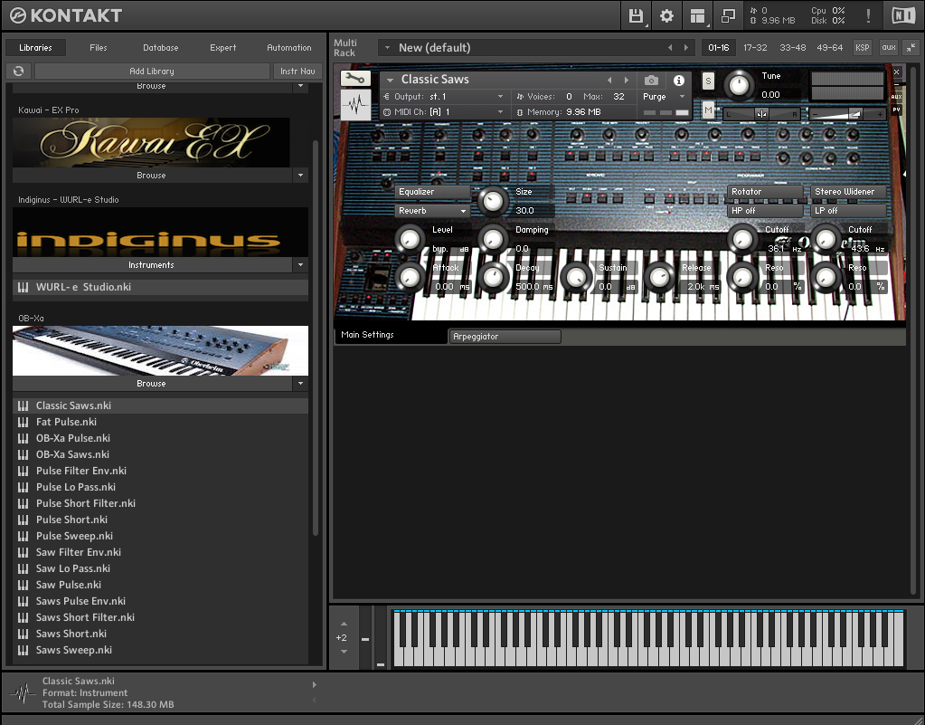Screen dimensions: 925x725
Task: Open OB-Xa Browse dropdown arrow
Action: 300,384
